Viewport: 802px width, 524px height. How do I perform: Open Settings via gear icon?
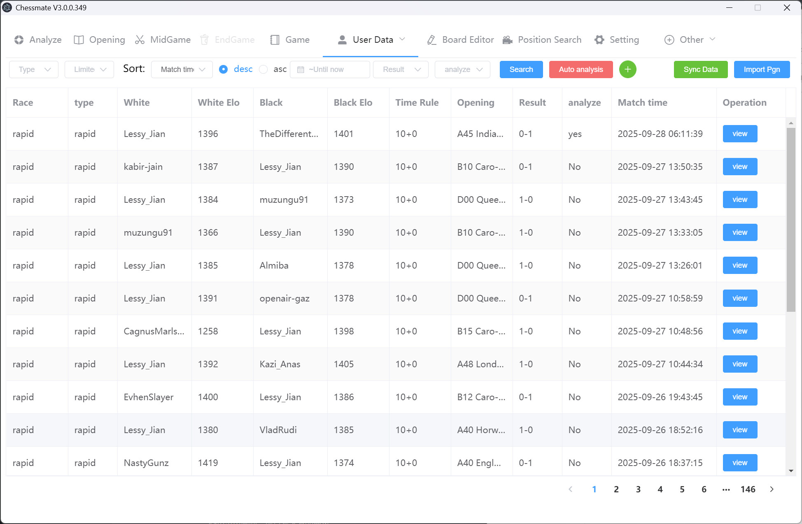coord(599,39)
